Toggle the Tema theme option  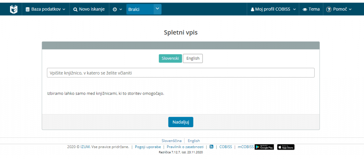311,9
